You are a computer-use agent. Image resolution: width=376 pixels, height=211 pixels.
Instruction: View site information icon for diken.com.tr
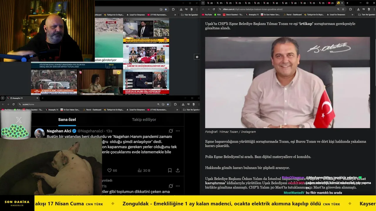(220, 9)
